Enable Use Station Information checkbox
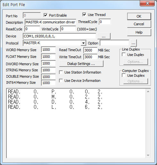This screenshot has width=157, height=165. click(x=61, y=72)
